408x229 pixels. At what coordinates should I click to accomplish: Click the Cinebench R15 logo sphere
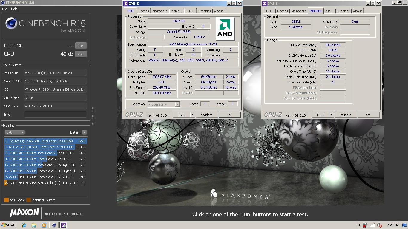click(11, 23)
